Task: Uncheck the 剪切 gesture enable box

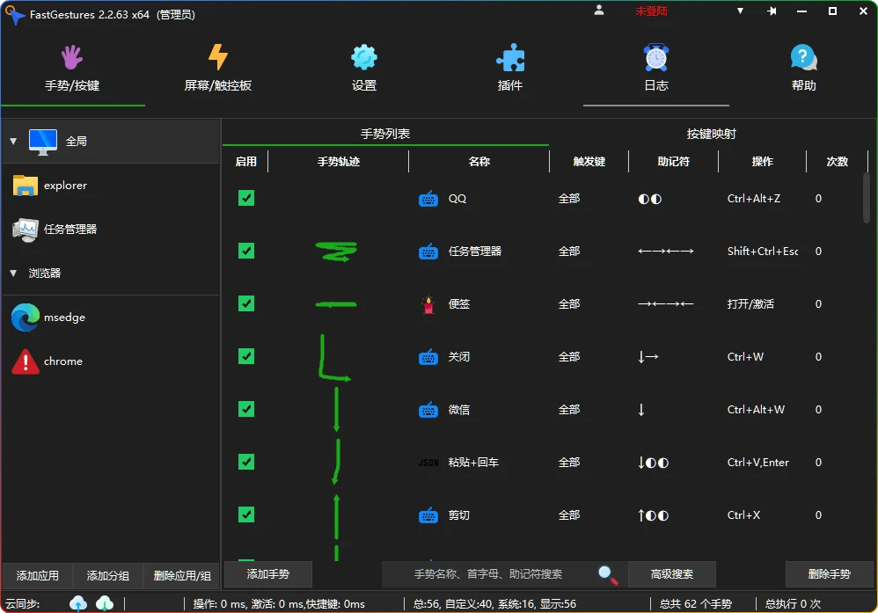Action: (x=245, y=514)
